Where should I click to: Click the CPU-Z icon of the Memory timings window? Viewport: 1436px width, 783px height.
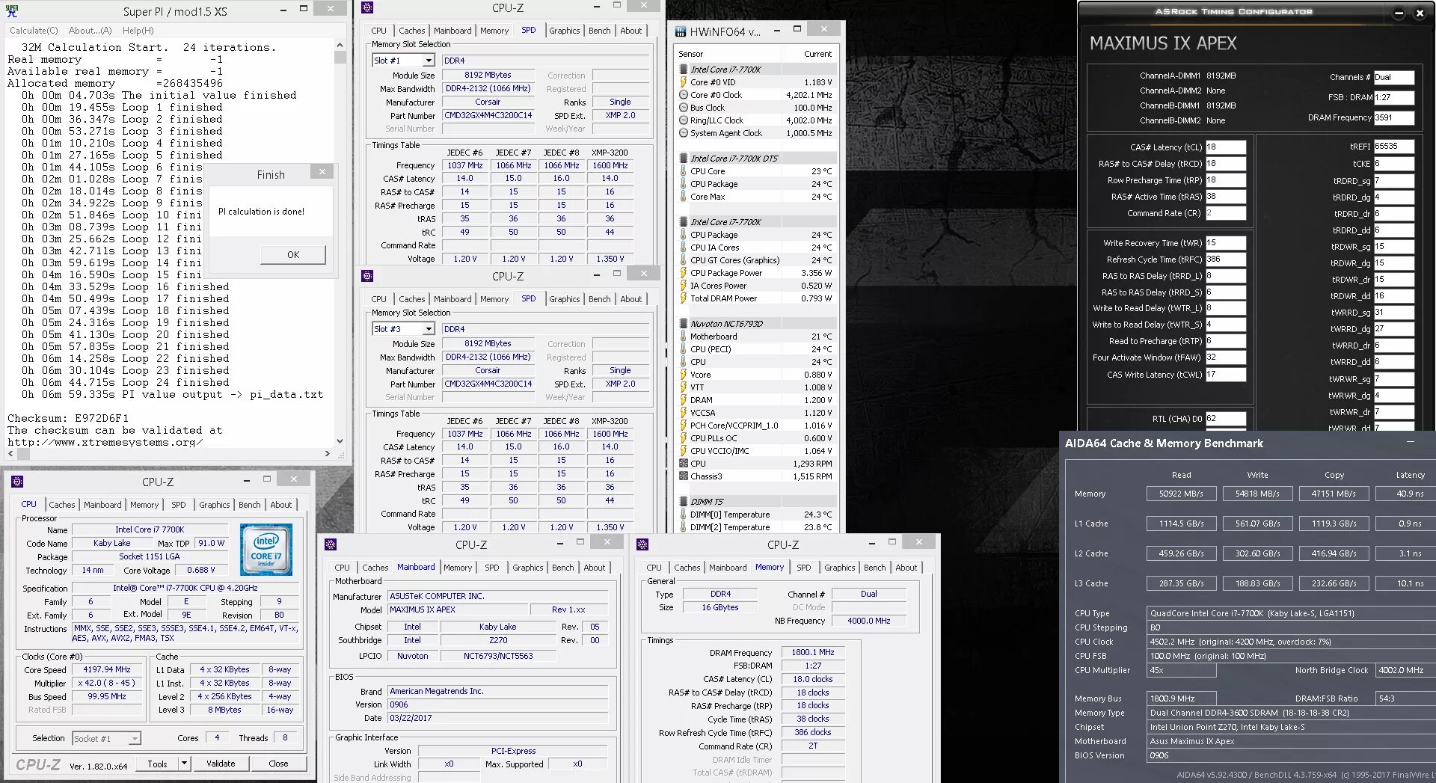point(642,544)
